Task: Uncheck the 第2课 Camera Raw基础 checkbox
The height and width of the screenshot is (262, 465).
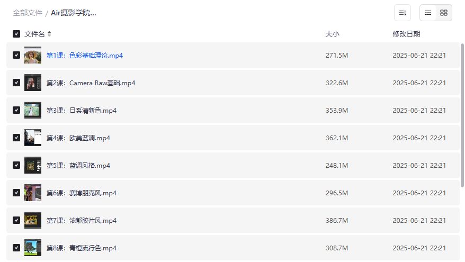Action: point(16,83)
